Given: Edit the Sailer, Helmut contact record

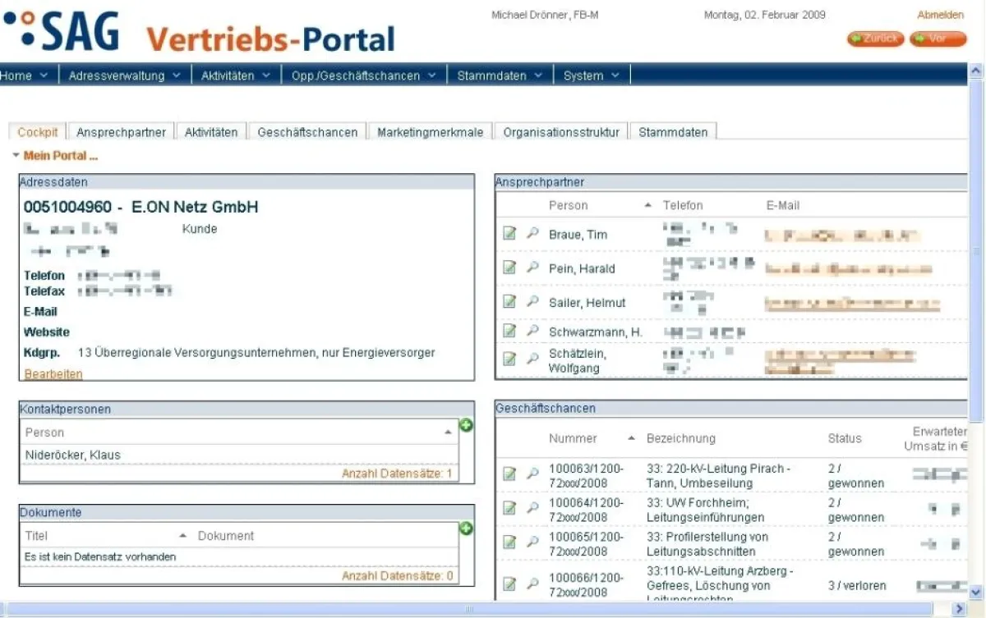Looking at the screenshot, I should coord(509,301).
